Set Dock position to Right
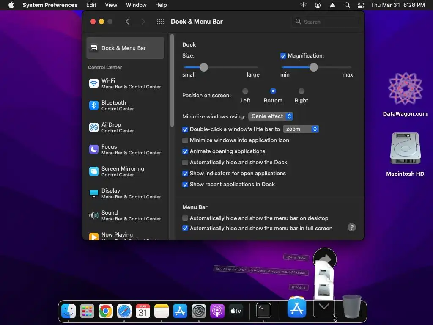The image size is (433, 325). (301, 91)
